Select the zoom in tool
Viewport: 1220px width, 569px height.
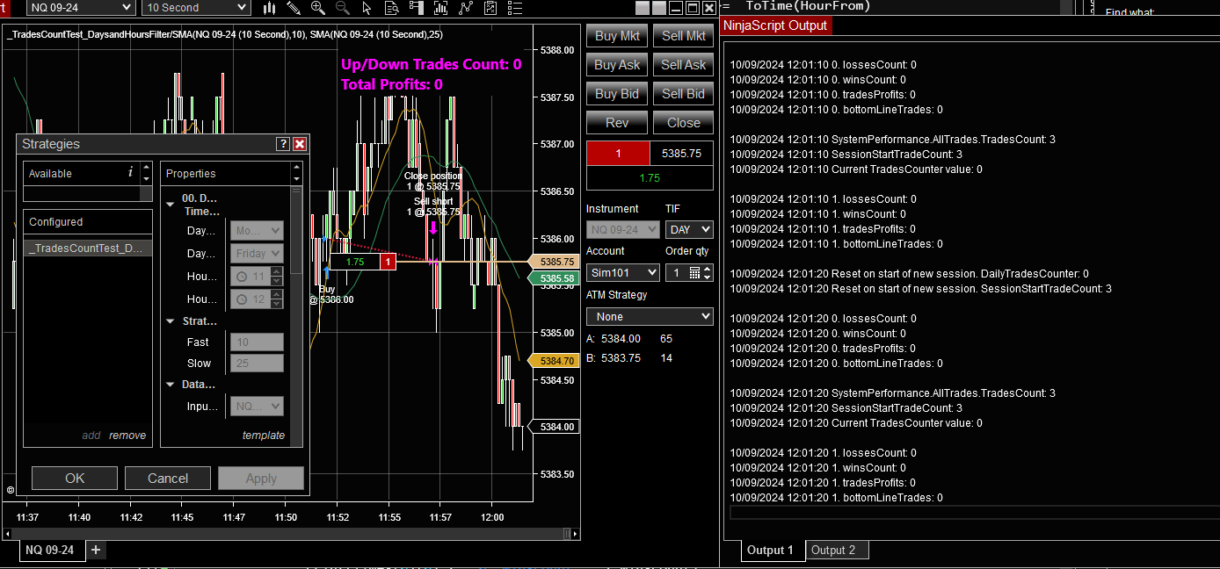click(x=317, y=8)
